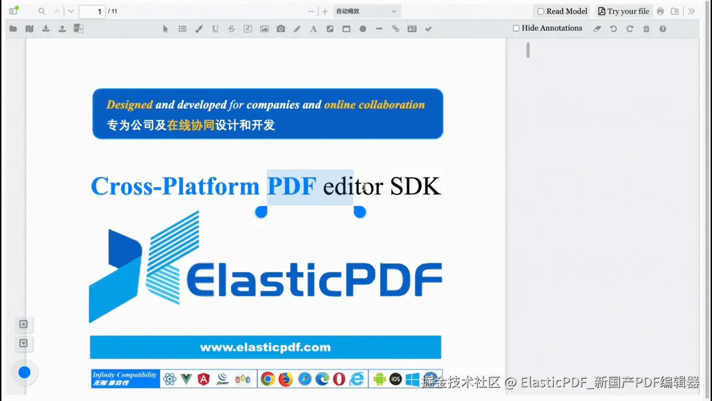Open help question mark icon
This screenshot has width=712, height=401.
tap(663, 28)
